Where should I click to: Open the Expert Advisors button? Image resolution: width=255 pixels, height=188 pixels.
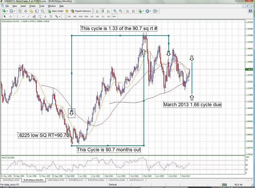[x=81, y=11]
